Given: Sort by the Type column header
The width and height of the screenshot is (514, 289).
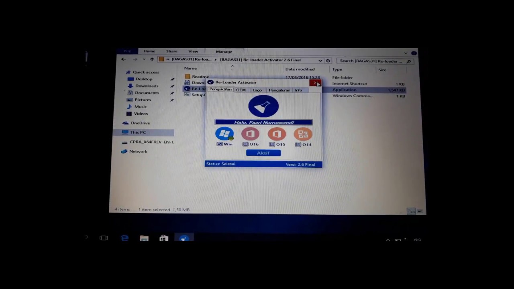Looking at the screenshot, I should pos(337,69).
